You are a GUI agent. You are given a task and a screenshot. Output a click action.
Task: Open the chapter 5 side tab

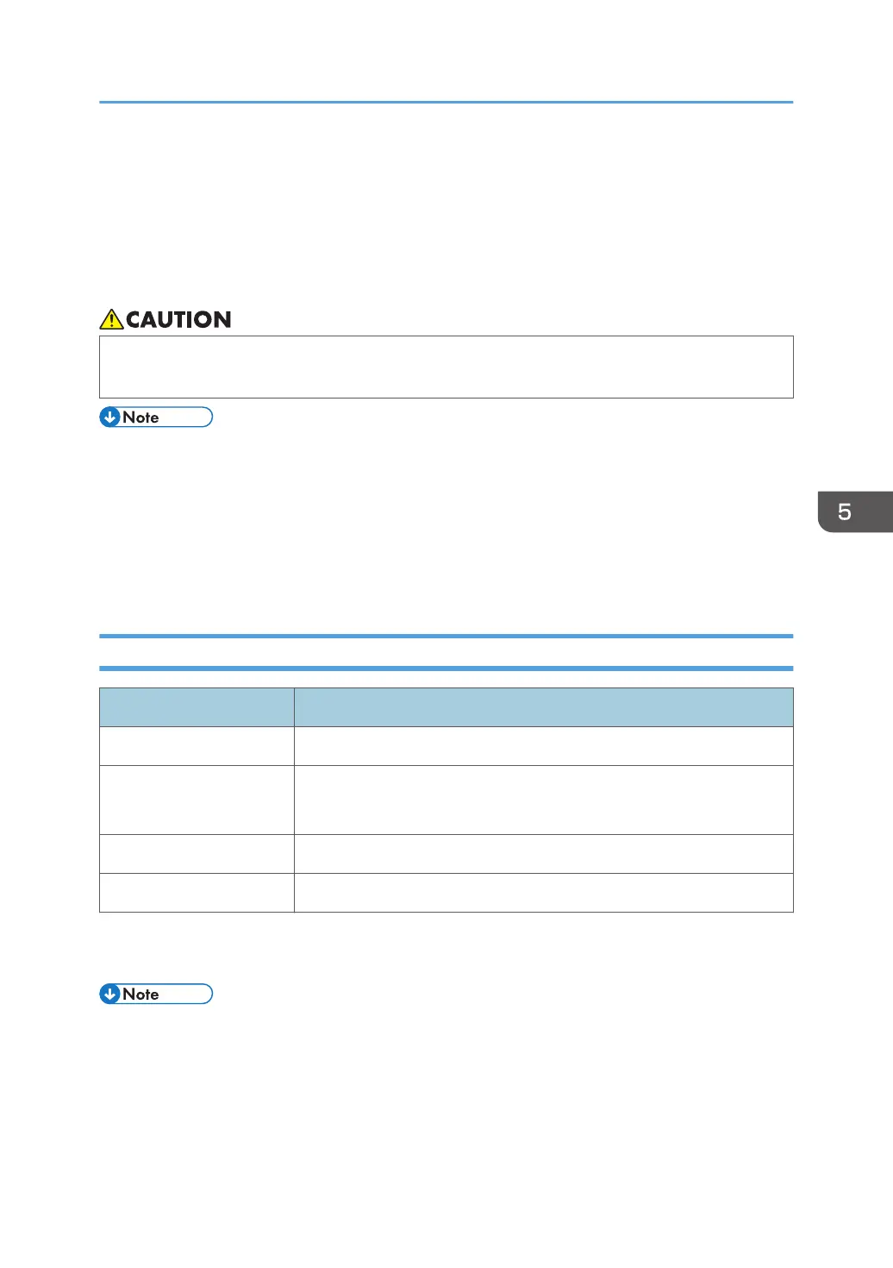click(855, 512)
